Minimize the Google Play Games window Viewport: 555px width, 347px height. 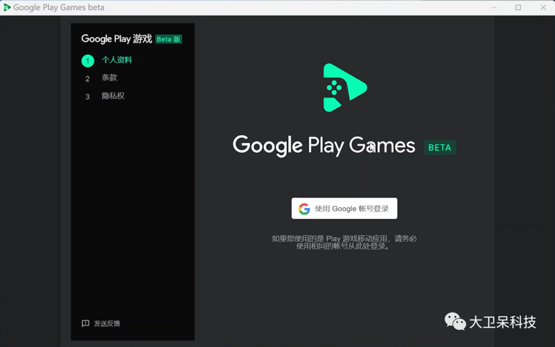pyautogui.click(x=494, y=7)
